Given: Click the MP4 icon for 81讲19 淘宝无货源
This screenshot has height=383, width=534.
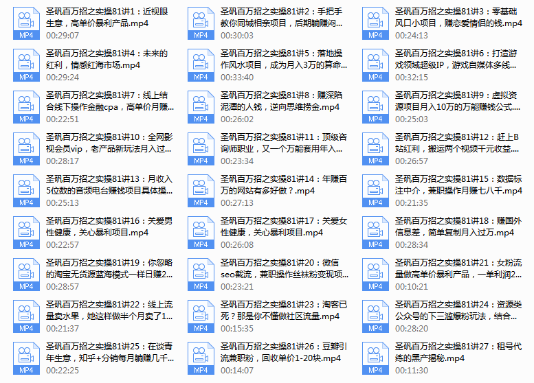Looking at the screenshot, I should pyautogui.click(x=26, y=275).
